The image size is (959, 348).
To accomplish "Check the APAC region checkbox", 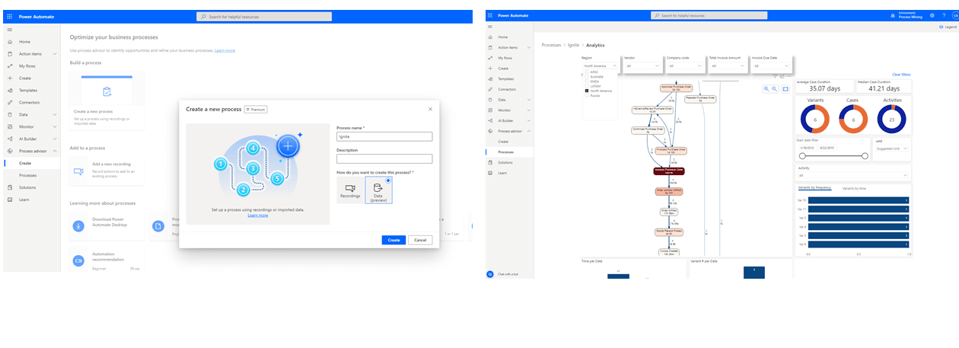I will coord(586,72).
